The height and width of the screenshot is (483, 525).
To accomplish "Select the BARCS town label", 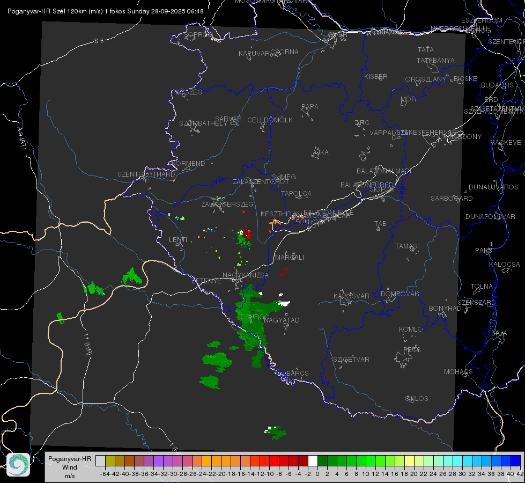I will (297, 373).
